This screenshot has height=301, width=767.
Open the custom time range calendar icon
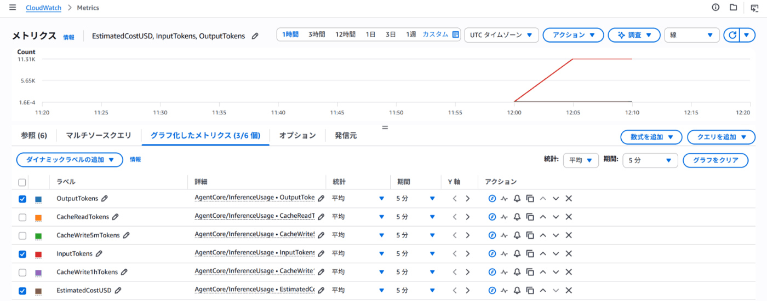tap(455, 34)
